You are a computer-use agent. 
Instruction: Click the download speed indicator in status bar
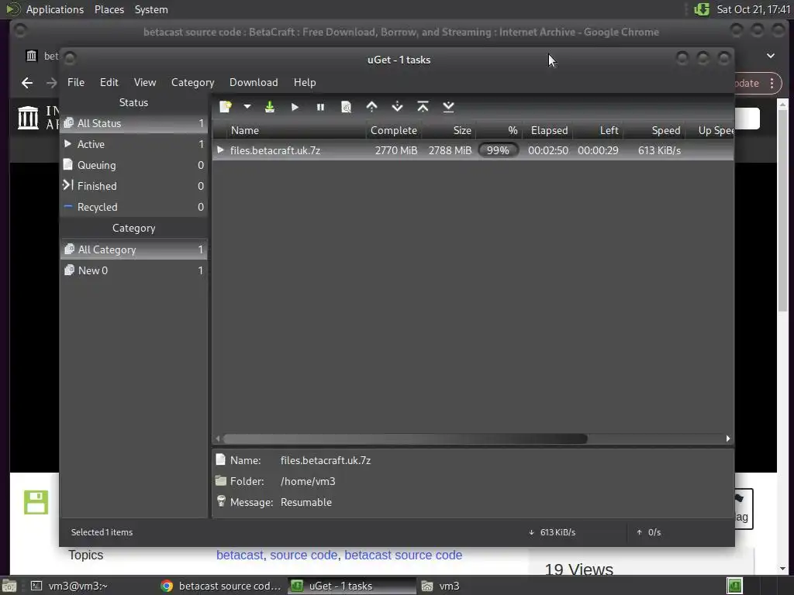[x=552, y=532]
